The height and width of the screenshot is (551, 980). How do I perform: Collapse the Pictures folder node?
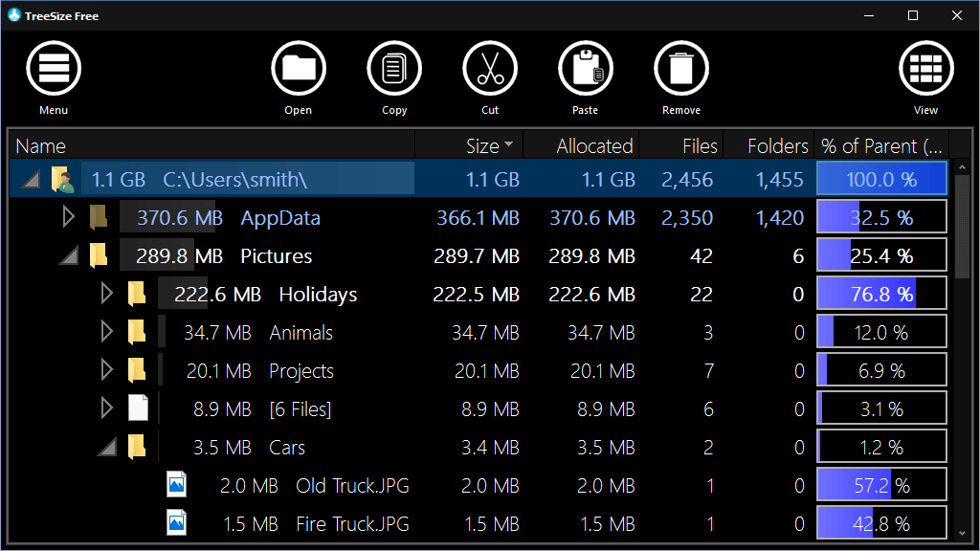pos(68,256)
